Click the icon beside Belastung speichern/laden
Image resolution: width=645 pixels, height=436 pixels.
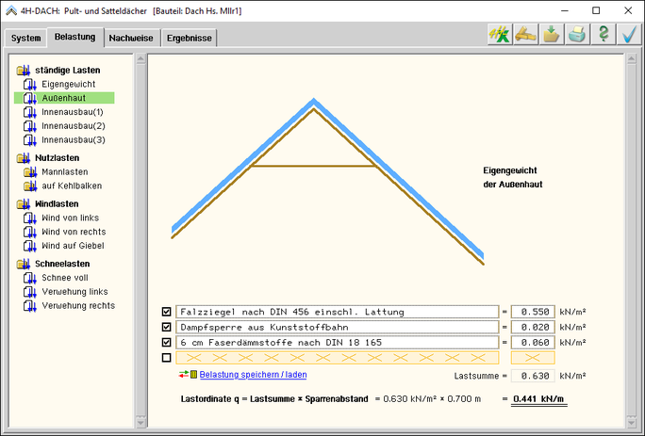pos(188,375)
